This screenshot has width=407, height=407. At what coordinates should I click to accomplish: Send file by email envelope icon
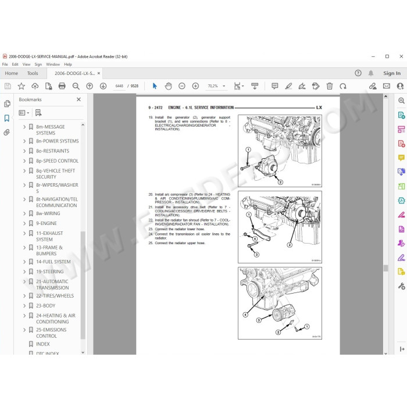coord(387,86)
